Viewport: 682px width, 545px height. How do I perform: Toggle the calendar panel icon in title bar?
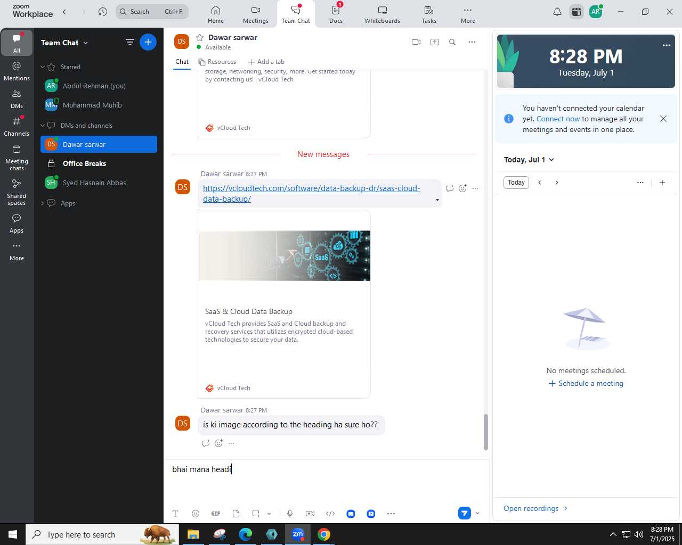tap(577, 12)
